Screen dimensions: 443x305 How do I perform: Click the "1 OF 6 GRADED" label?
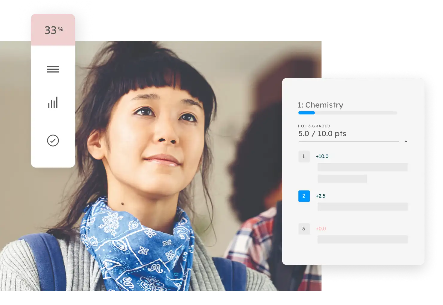[314, 126]
